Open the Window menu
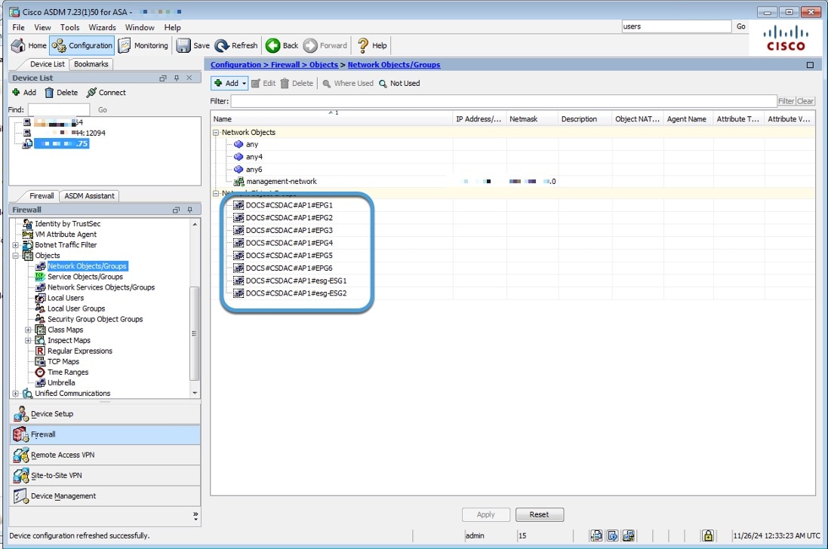 point(140,27)
